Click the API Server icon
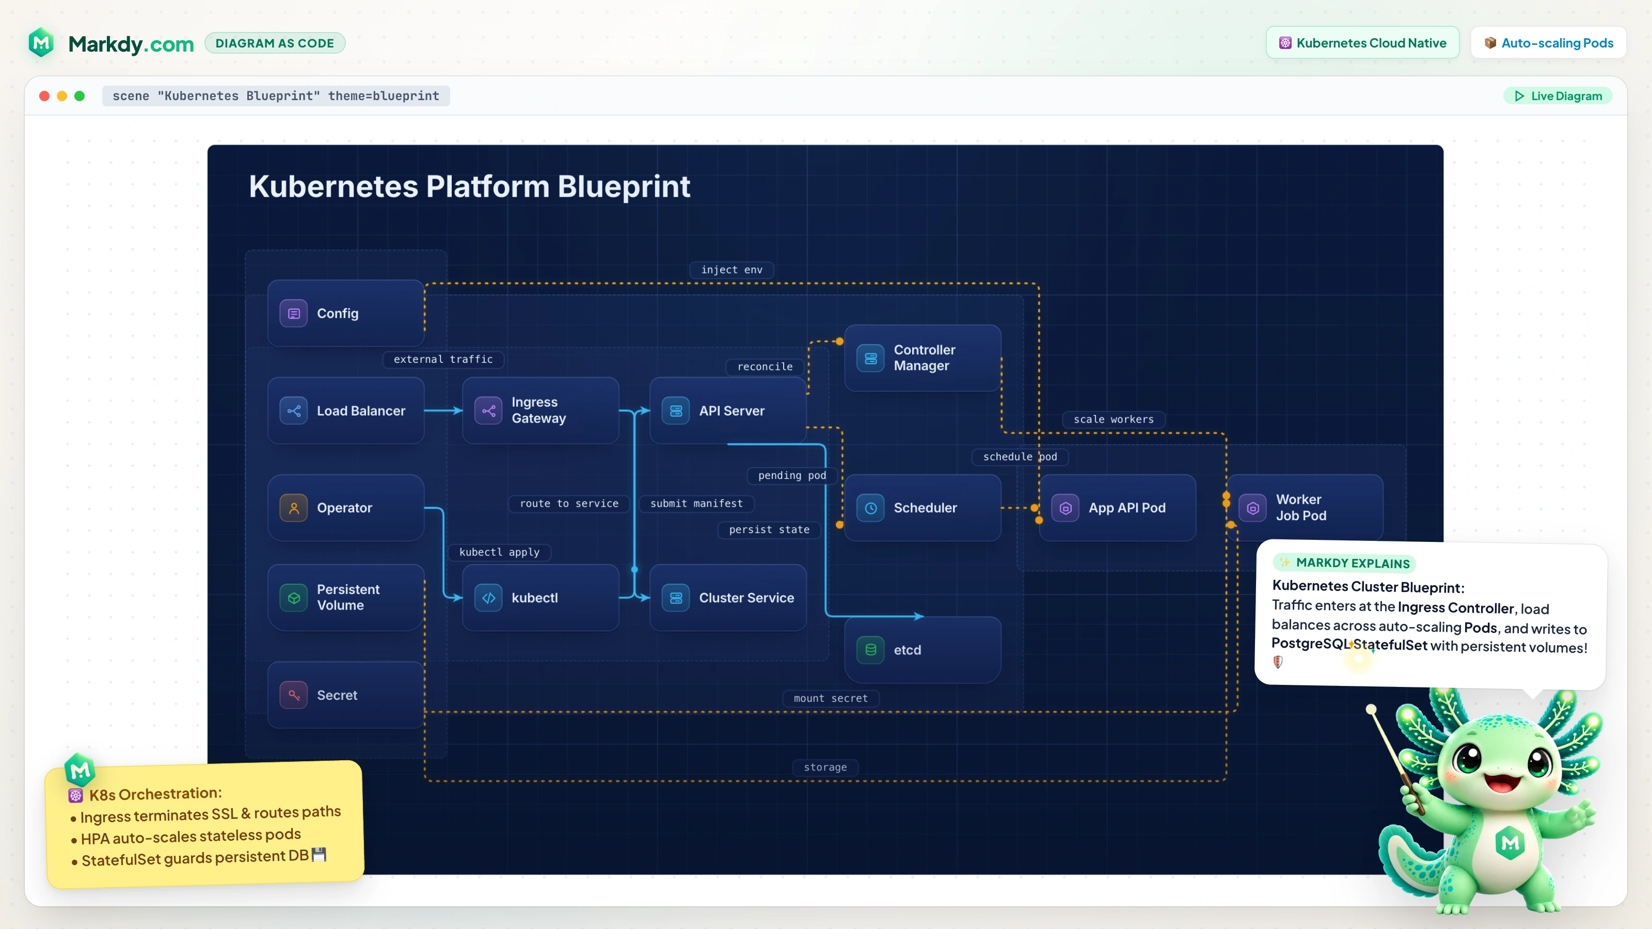 click(676, 411)
